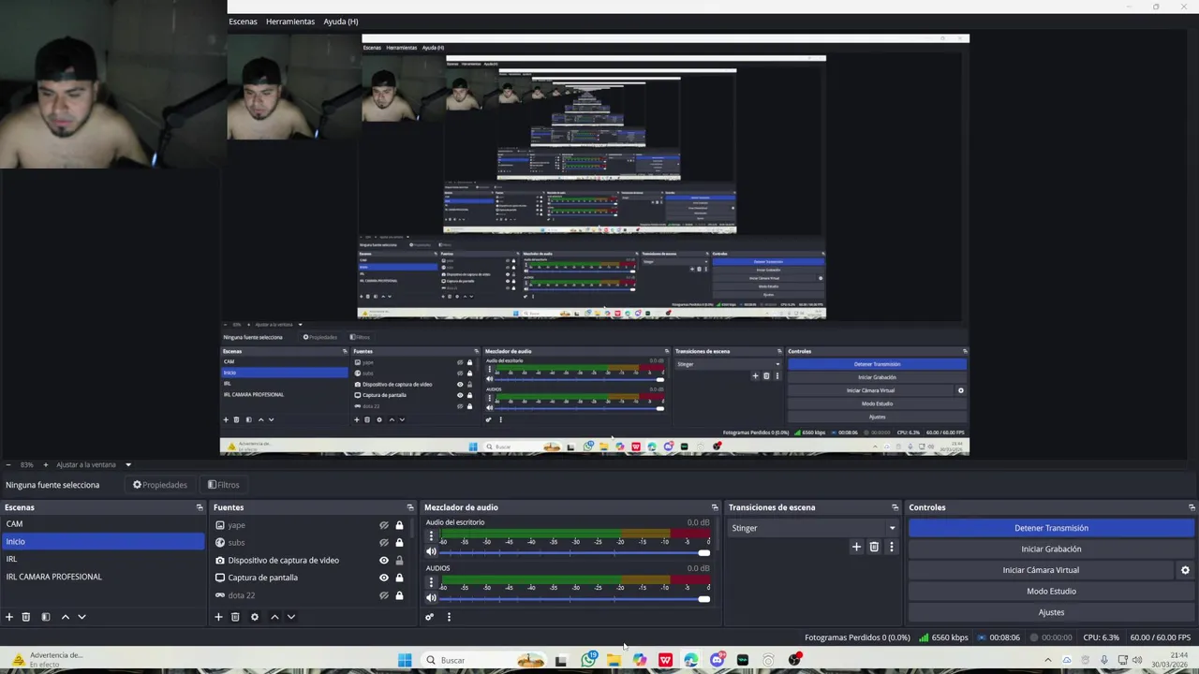
Task: Undock the Mezclador de audio panel
Action: [715, 507]
